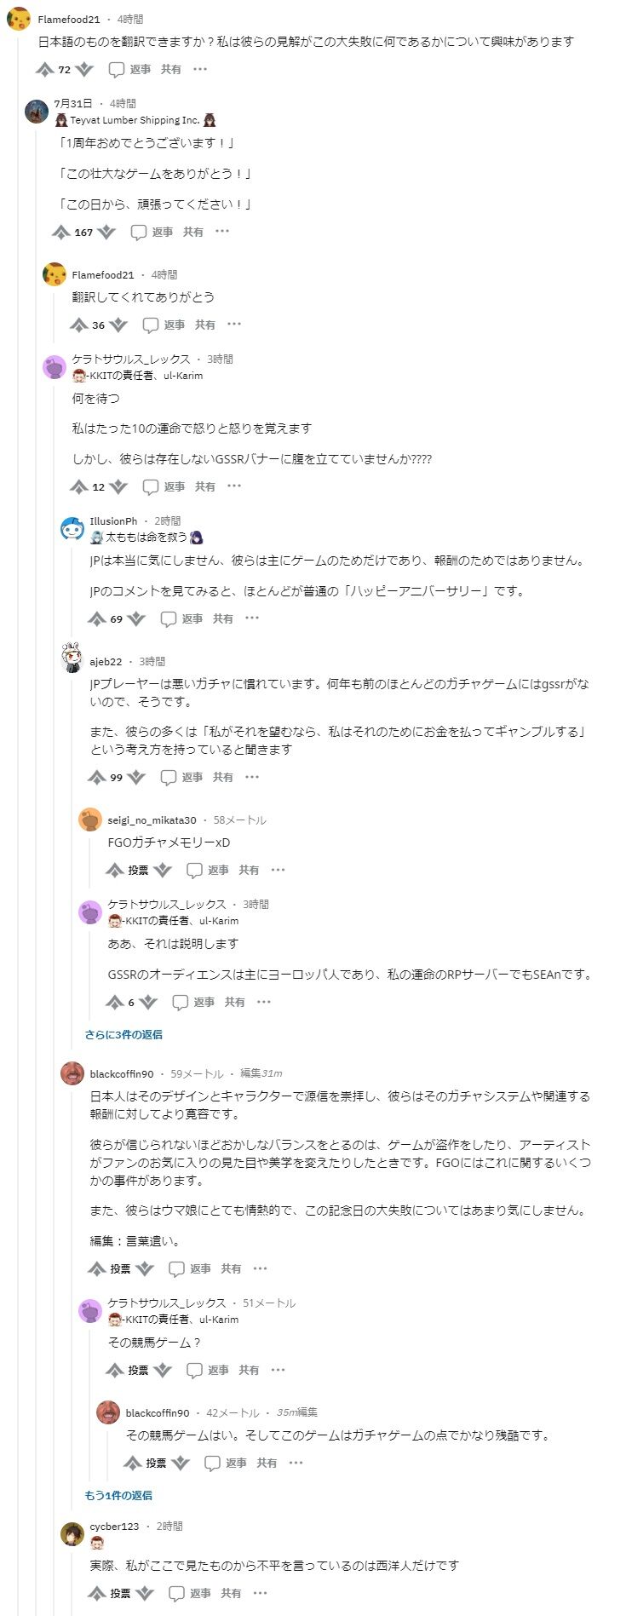Upvote ajeb22's comment with 99 points
The height and width of the screenshot is (1616, 626).
96,777
